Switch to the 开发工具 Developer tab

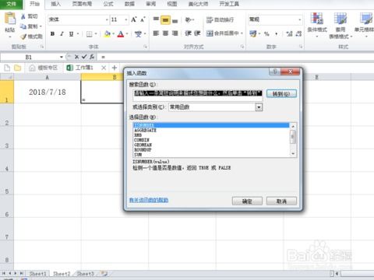[x=229, y=4]
